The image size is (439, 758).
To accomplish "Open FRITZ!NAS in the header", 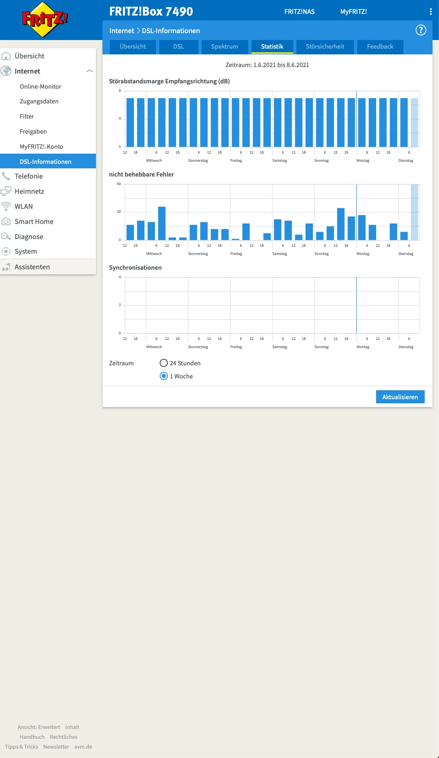I will coord(299,11).
